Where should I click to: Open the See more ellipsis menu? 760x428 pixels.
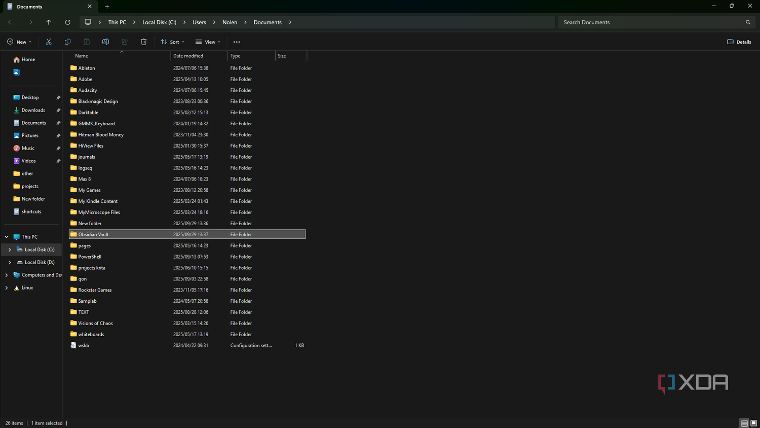[237, 42]
